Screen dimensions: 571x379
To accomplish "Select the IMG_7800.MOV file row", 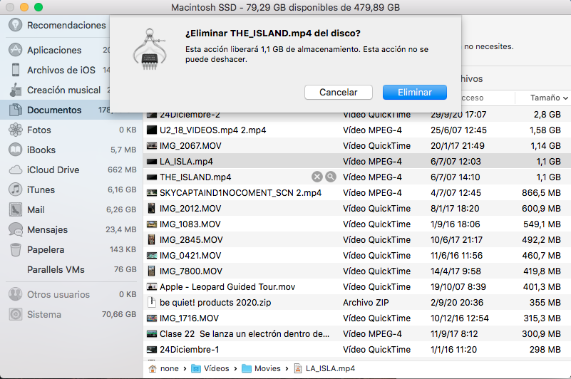I will coord(357,271).
